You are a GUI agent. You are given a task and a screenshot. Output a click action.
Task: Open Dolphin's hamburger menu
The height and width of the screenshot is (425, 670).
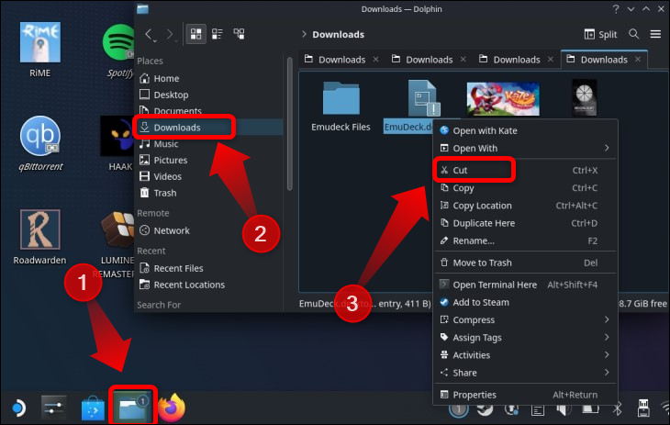click(x=655, y=35)
